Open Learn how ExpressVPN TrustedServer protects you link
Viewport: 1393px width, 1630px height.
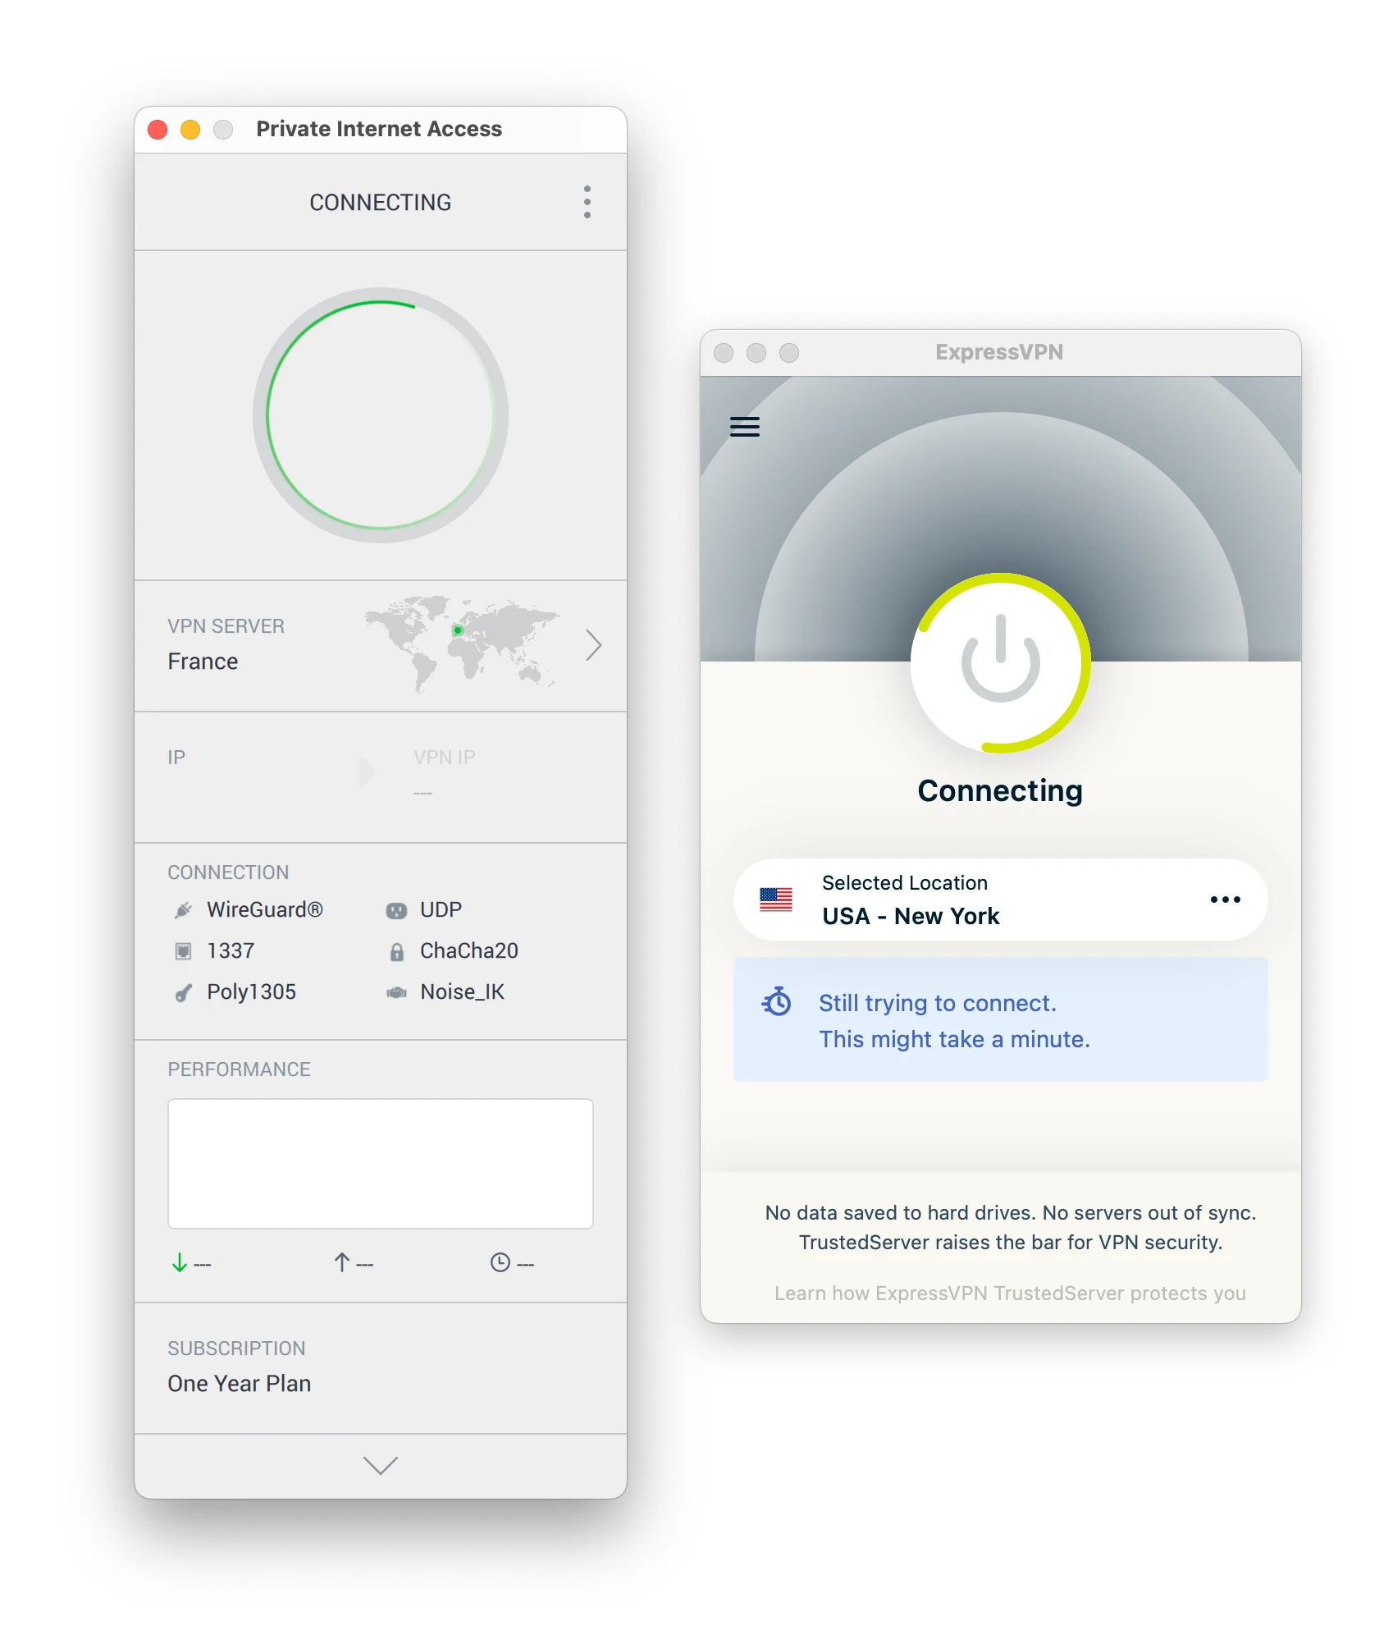[1011, 1293]
